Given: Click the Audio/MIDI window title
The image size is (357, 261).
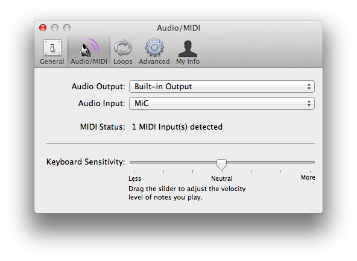Looking at the screenshot, I should pyautogui.click(x=178, y=28).
